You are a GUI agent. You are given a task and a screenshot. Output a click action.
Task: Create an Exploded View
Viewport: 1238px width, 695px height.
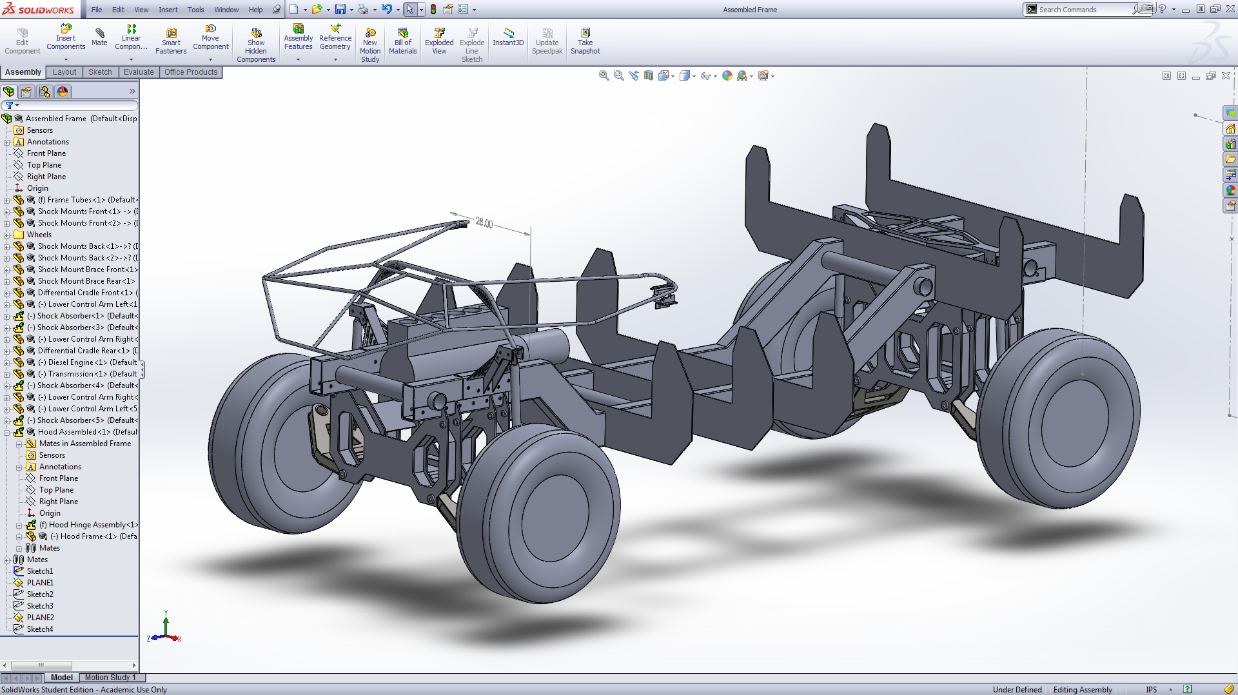pyautogui.click(x=439, y=41)
